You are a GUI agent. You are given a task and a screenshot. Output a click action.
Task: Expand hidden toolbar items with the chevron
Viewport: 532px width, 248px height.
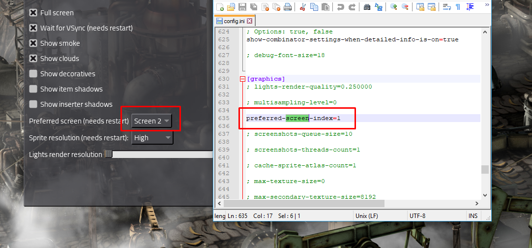click(487, 5)
